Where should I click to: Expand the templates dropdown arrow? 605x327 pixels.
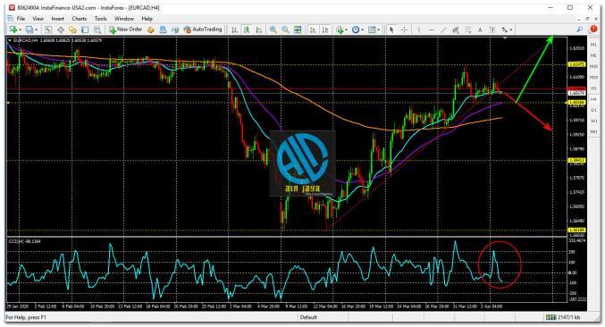[x=379, y=30]
